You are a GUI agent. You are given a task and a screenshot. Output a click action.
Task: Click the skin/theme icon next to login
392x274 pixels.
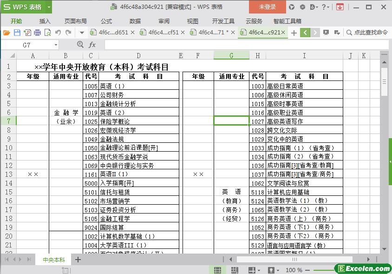pos(292,7)
